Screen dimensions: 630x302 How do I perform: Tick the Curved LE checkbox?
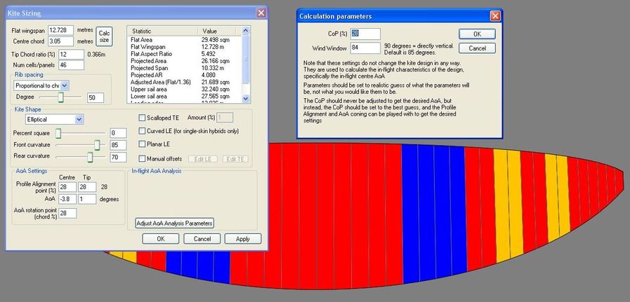tap(143, 131)
